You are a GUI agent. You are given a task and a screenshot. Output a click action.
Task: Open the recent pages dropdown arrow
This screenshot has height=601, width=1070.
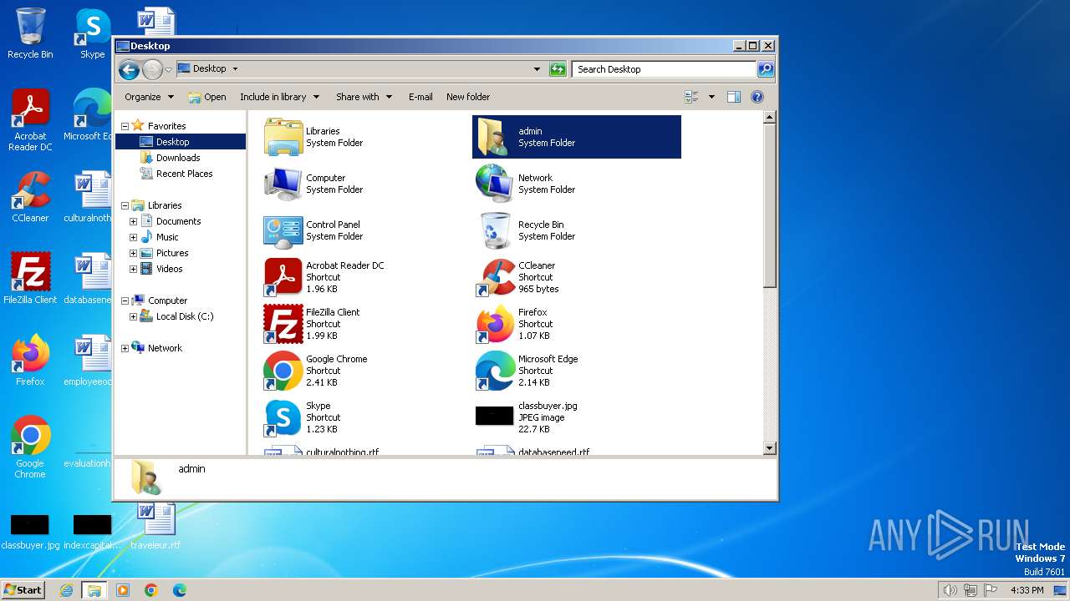168,69
